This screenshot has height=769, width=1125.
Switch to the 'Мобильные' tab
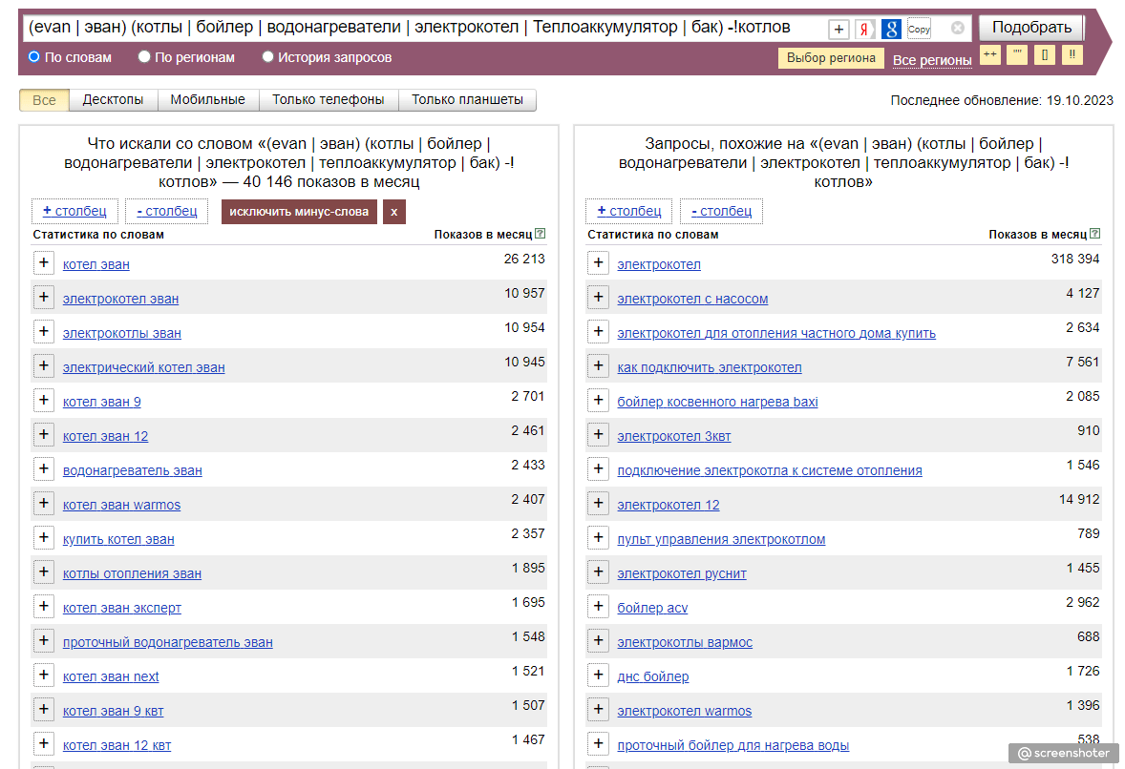208,100
